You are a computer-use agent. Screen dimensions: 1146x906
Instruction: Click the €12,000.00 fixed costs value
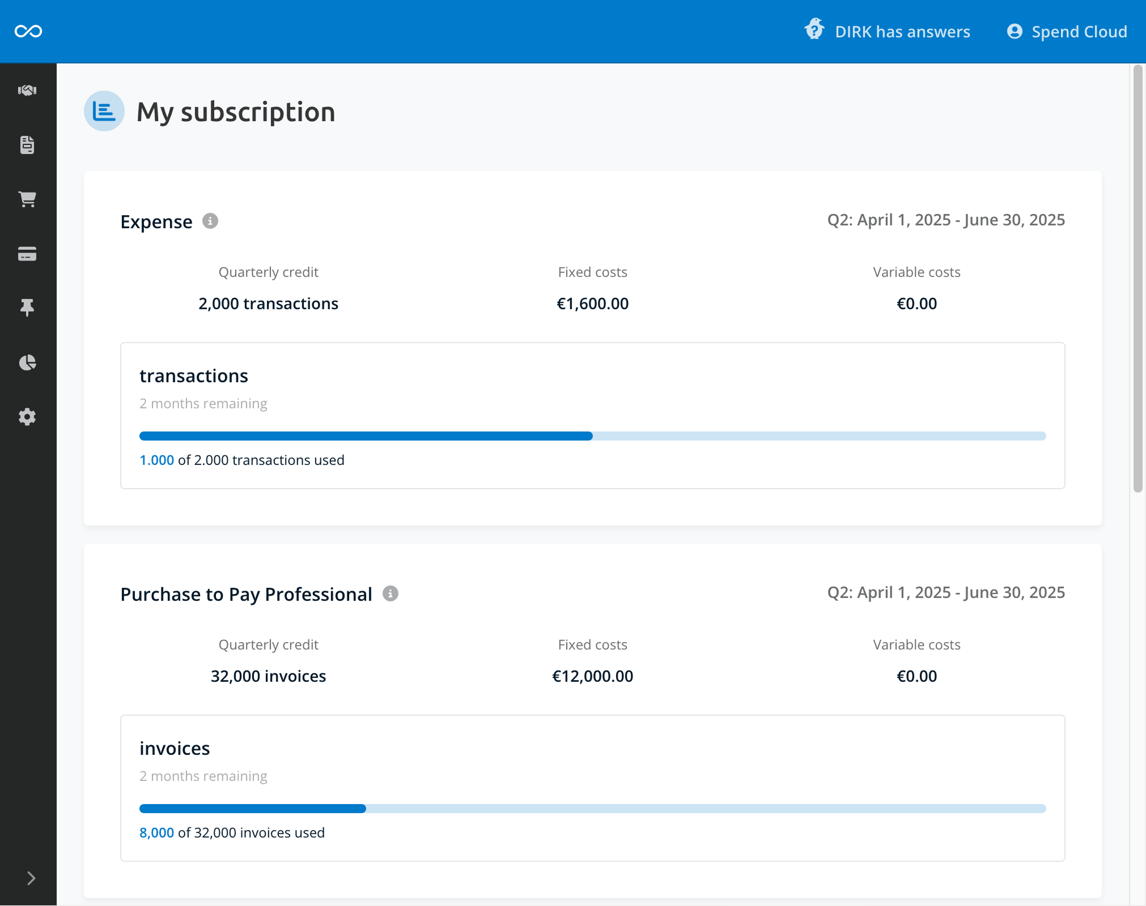pos(592,676)
